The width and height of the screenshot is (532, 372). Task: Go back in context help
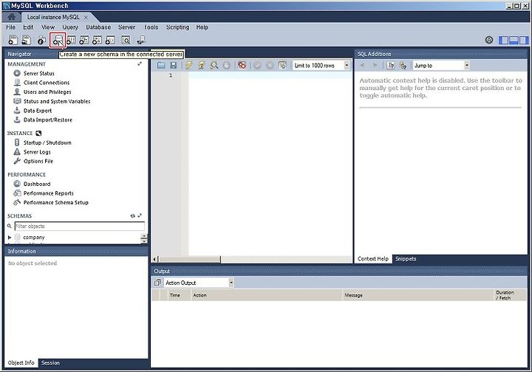[x=362, y=66]
